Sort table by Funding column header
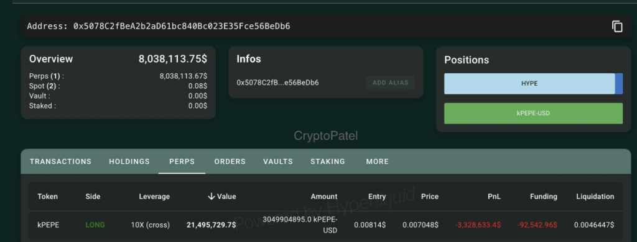This screenshot has width=637, height=242. point(544,197)
